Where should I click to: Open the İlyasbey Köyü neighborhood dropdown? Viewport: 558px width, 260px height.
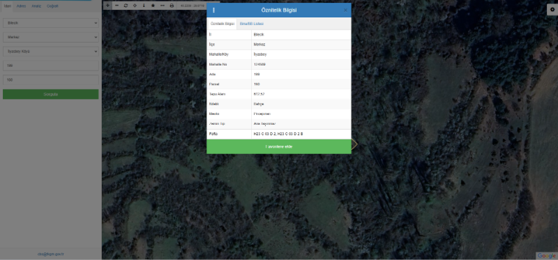point(50,51)
